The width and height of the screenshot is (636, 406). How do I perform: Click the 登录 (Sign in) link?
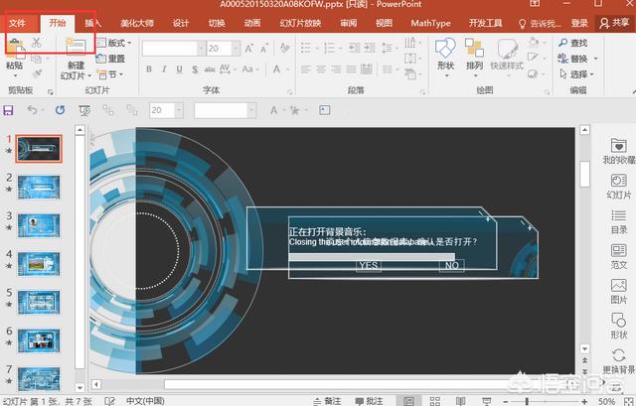(x=579, y=23)
